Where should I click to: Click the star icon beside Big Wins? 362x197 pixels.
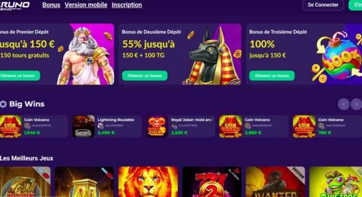click(3, 104)
